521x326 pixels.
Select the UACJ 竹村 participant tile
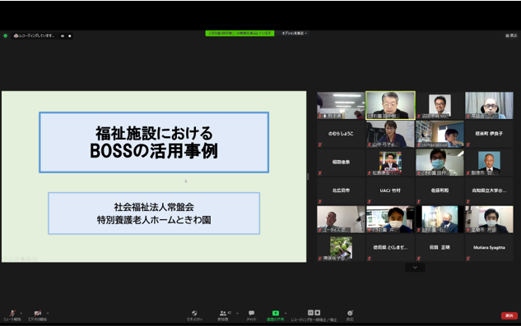tap(390, 191)
